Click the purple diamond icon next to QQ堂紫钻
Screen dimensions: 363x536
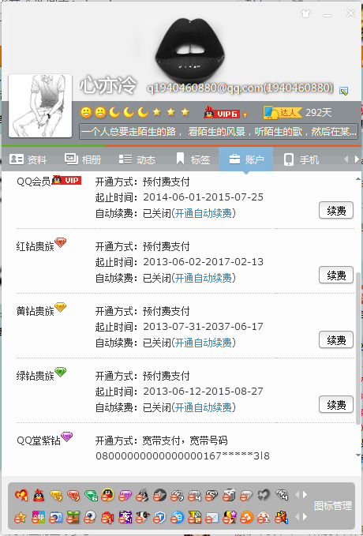pyautogui.click(x=66, y=437)
